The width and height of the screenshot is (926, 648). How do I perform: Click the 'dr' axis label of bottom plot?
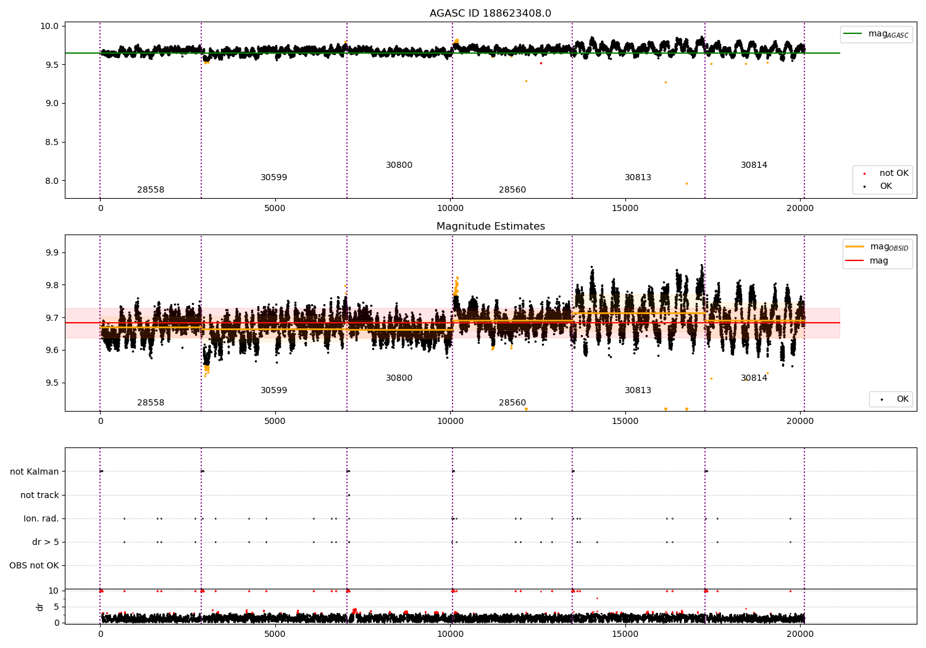point(40,607)
